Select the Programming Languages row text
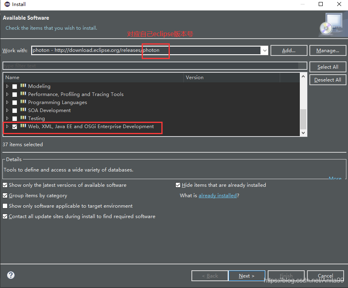348x288 pixels. click(x=57, y=102)
